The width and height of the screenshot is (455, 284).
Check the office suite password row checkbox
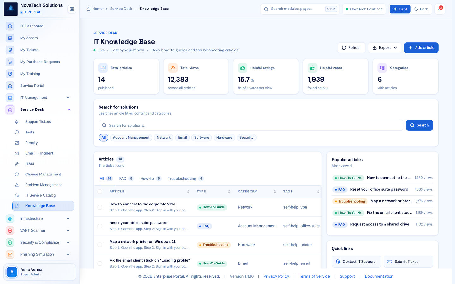(x=100, y=226)
